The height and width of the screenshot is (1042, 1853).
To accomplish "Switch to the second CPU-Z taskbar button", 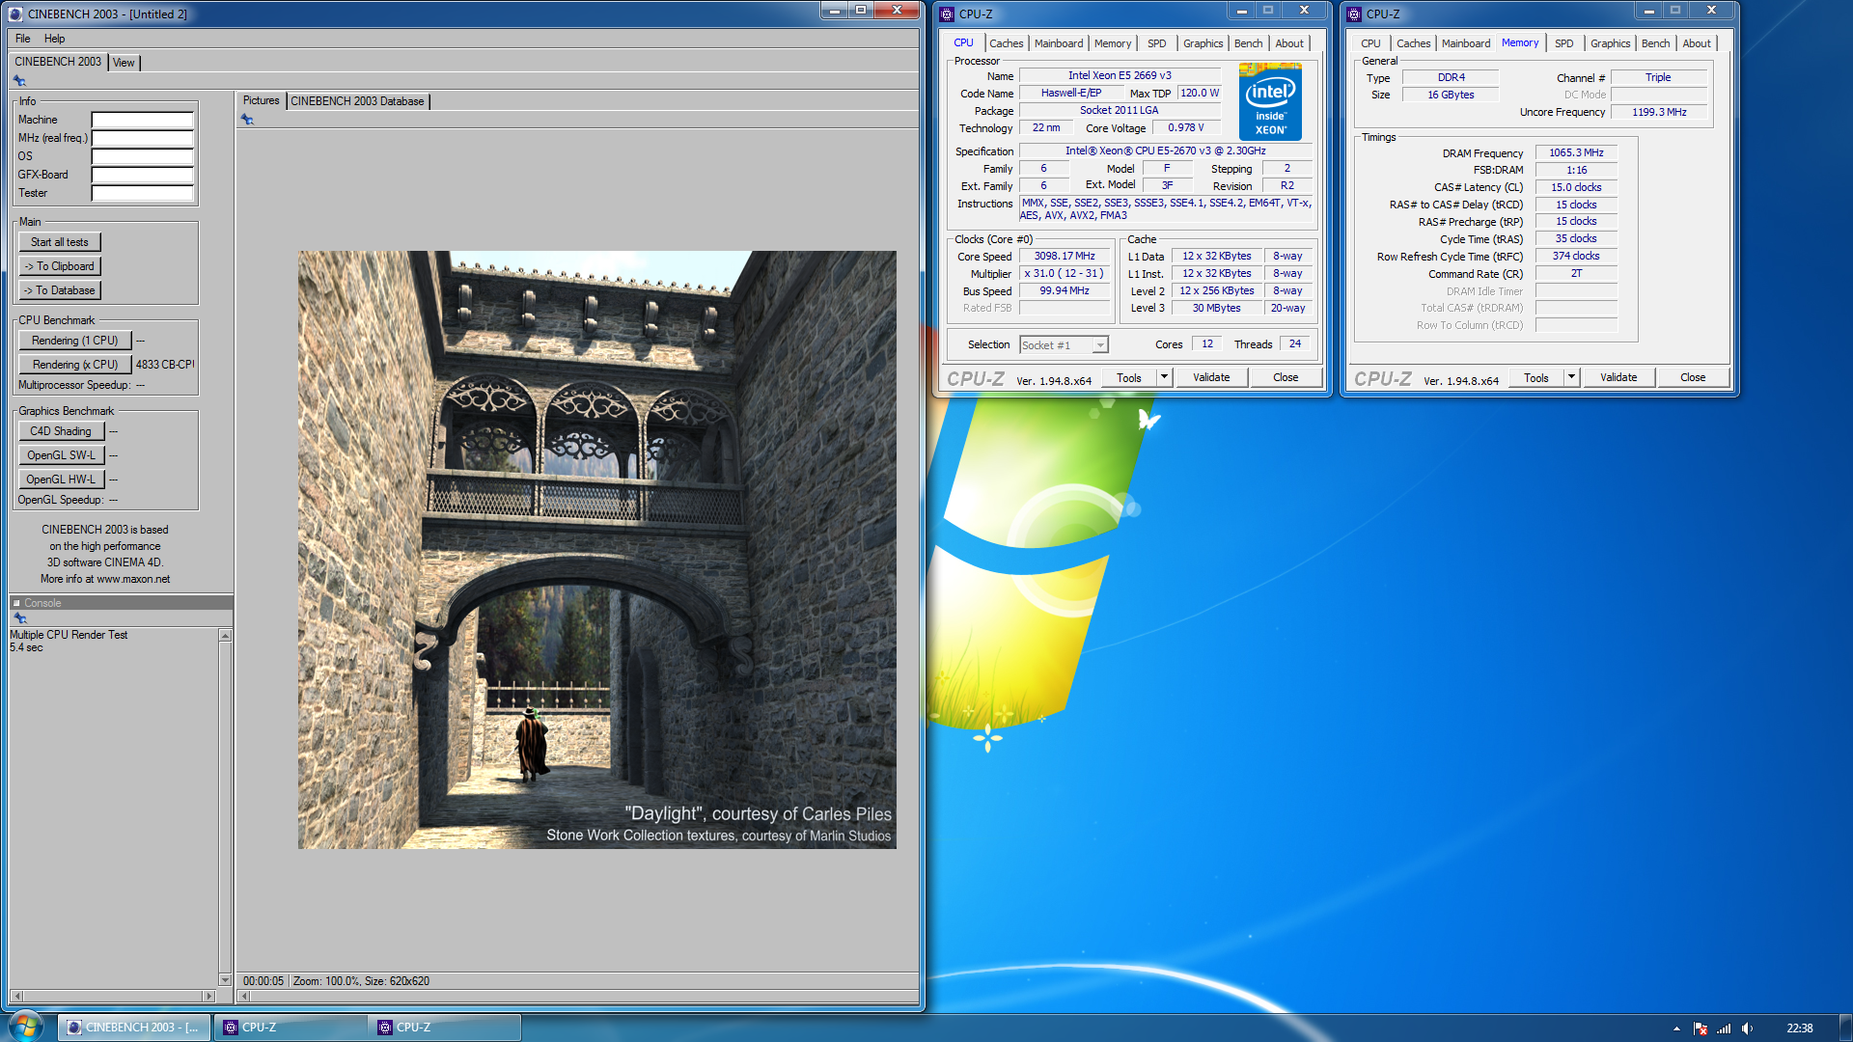I will pos(447,1028).
